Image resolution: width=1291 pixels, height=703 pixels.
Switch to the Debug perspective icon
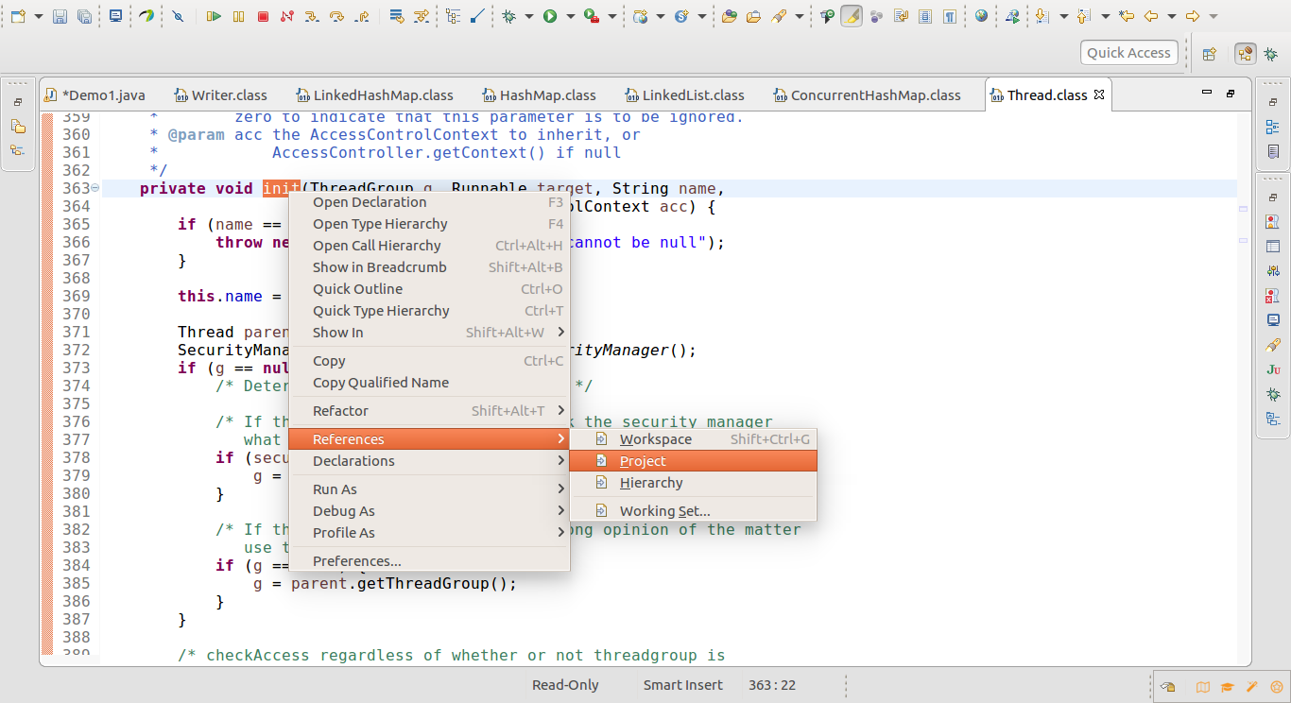pyautogui.click(x=1270, y=54)
